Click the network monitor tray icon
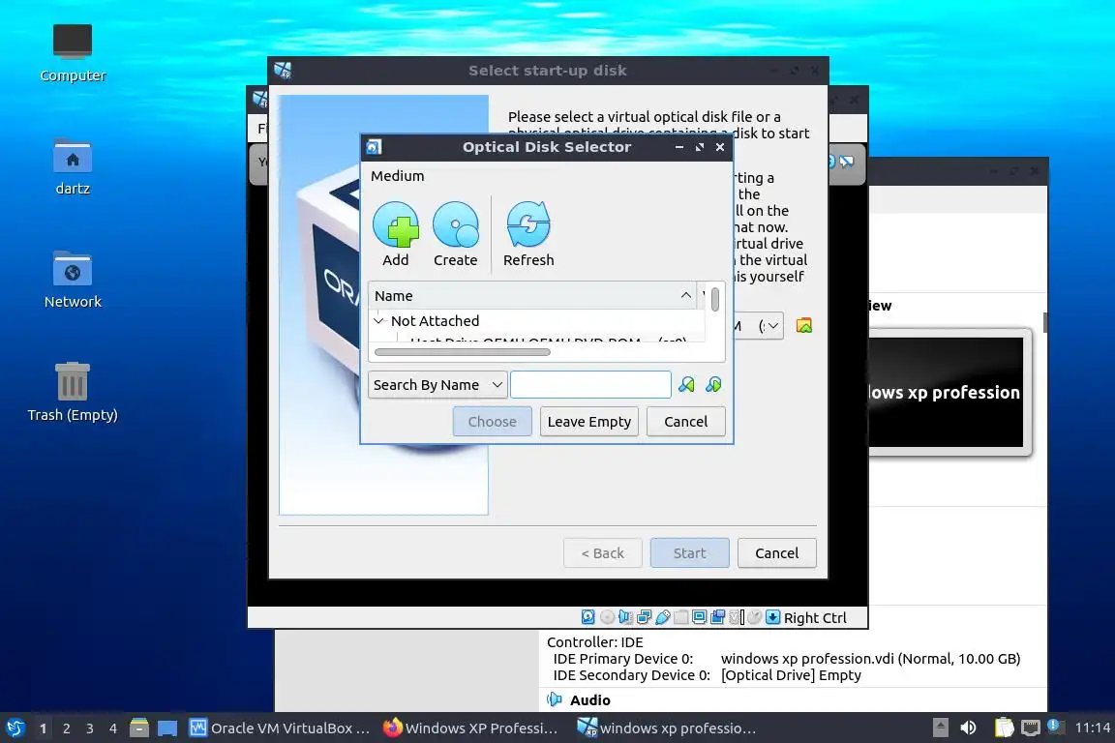Image resolution: width=1115 pixels, height=743 pixels. coord(1031,728)
